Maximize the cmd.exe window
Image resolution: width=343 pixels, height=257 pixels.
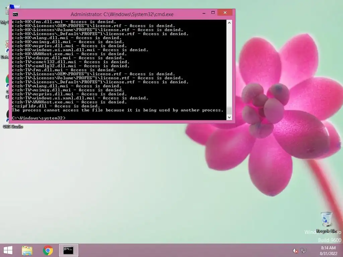(213, 13)
